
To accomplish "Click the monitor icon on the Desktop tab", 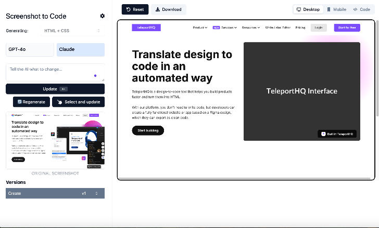I will (x=299, y=9).
